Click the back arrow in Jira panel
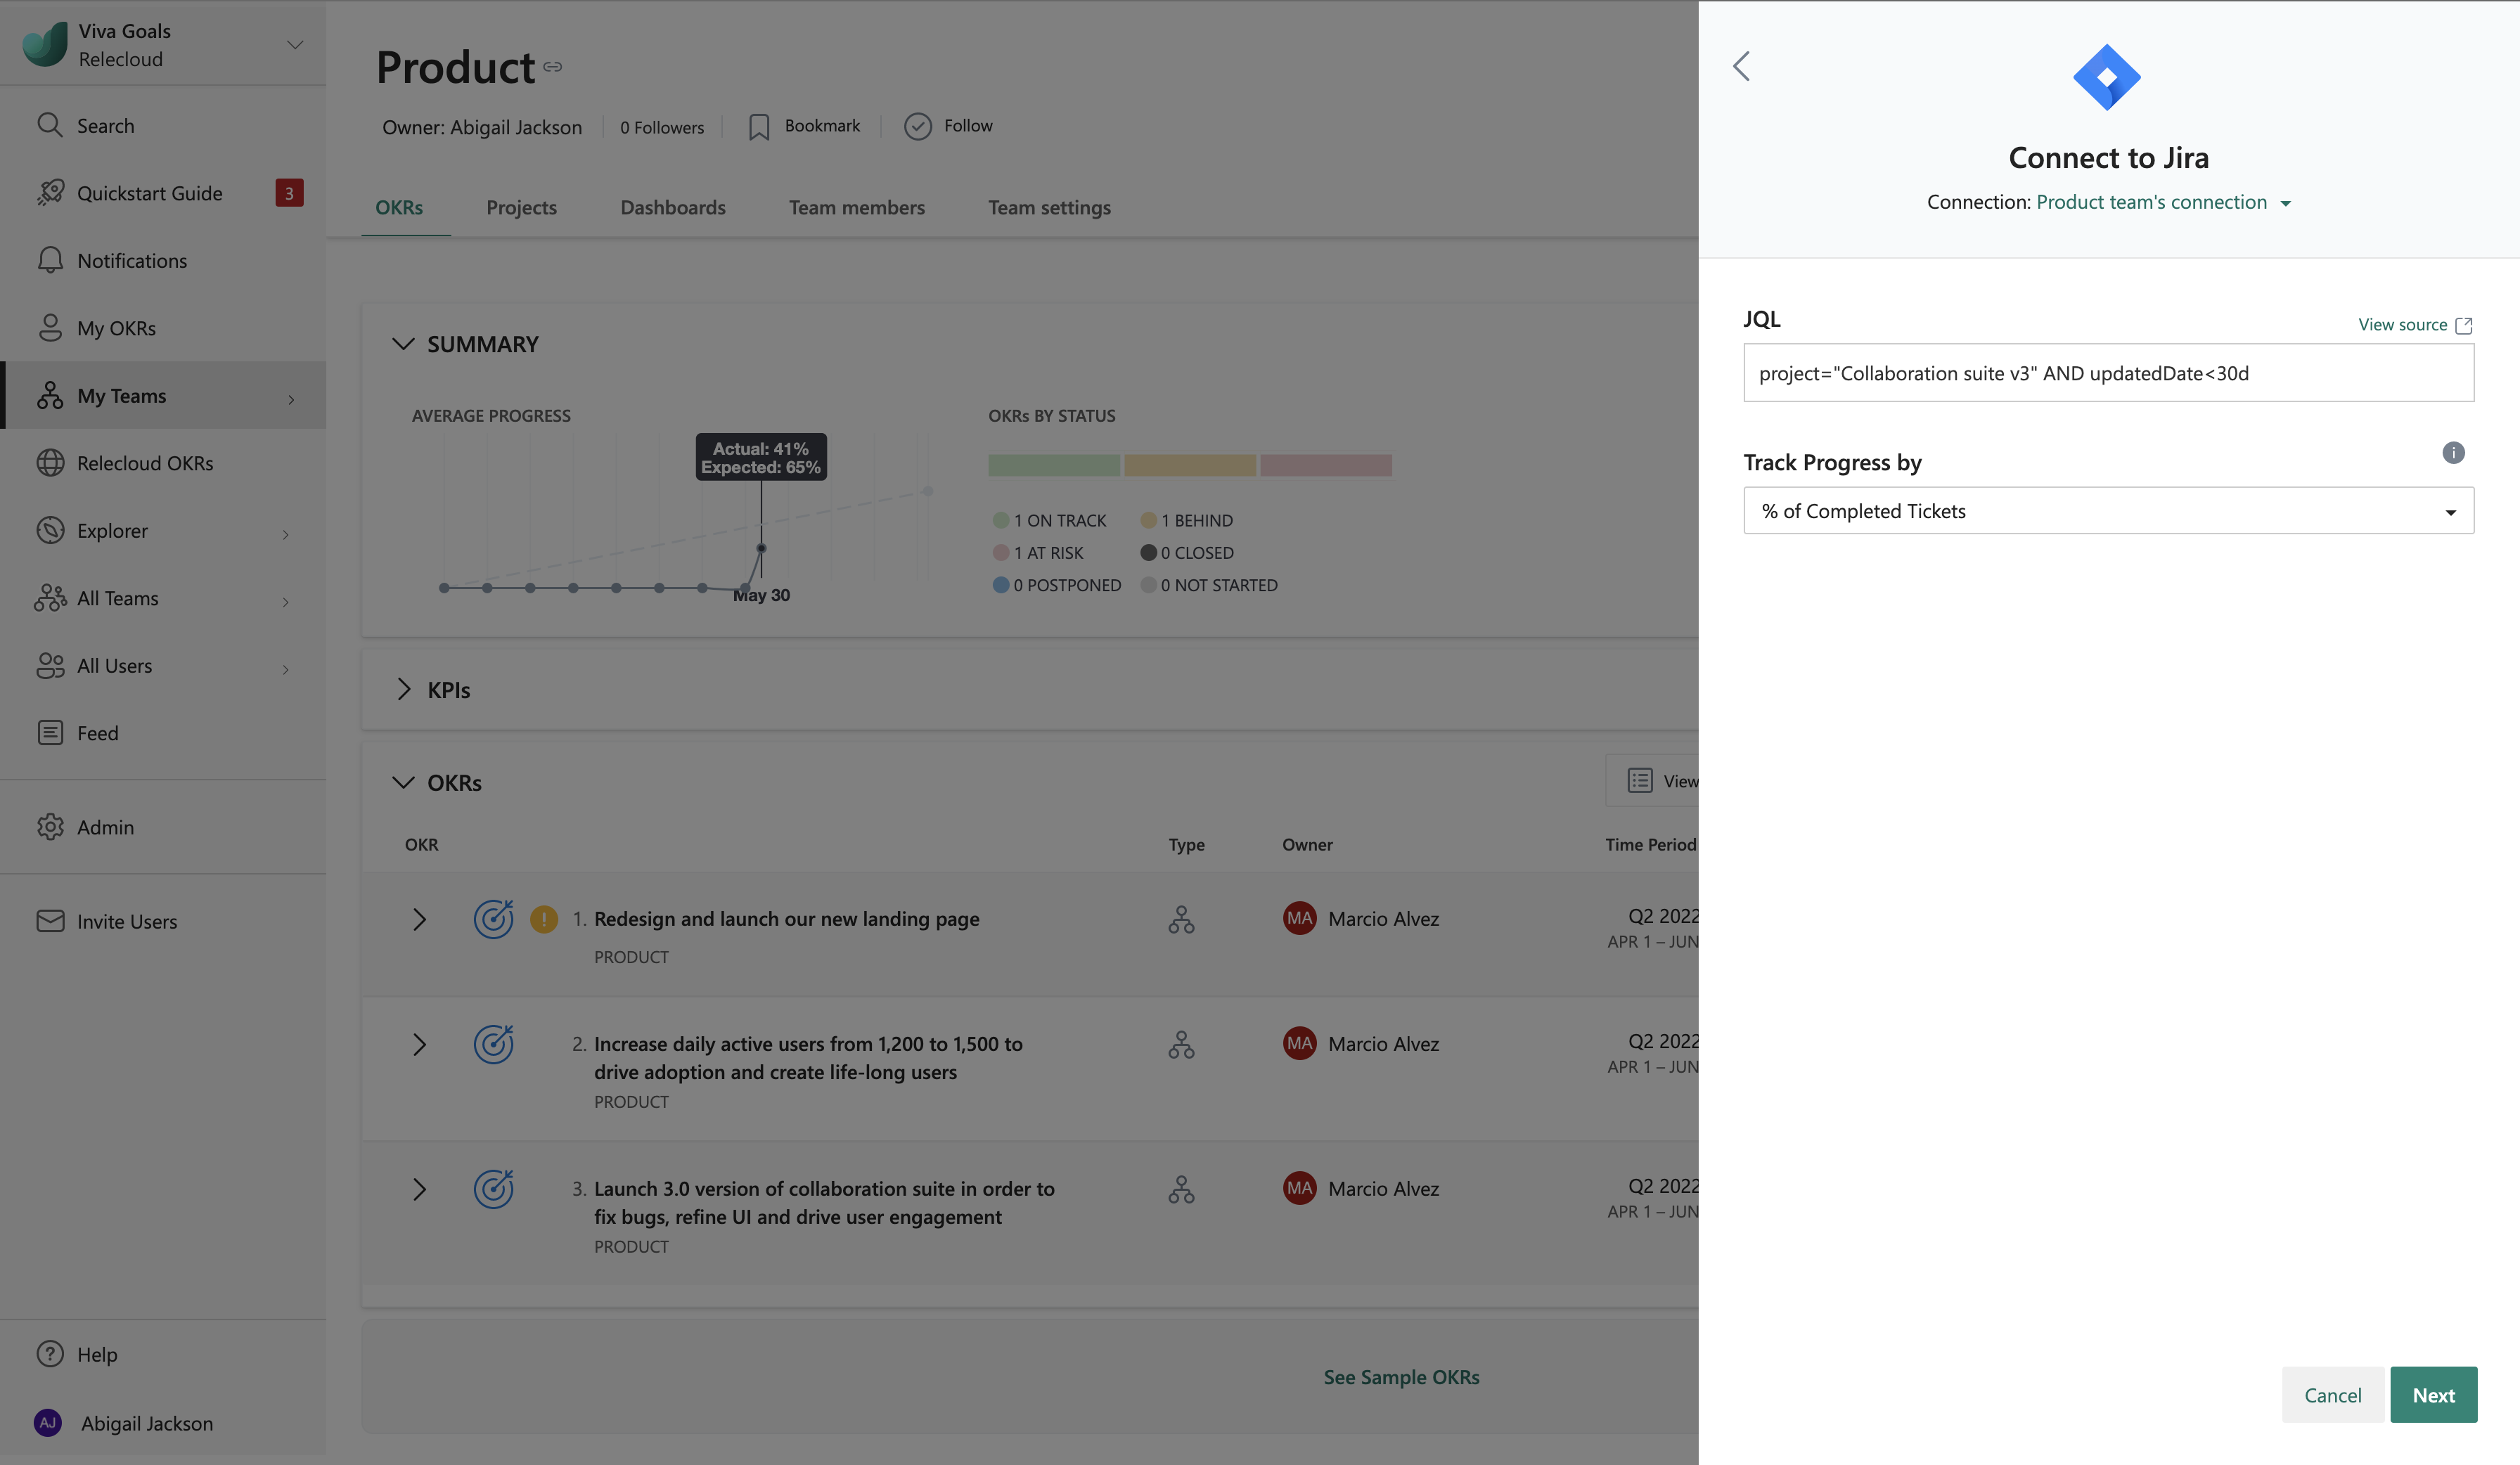The width and height of the screenshot is (2520, 1465). tap(1741, 67)
